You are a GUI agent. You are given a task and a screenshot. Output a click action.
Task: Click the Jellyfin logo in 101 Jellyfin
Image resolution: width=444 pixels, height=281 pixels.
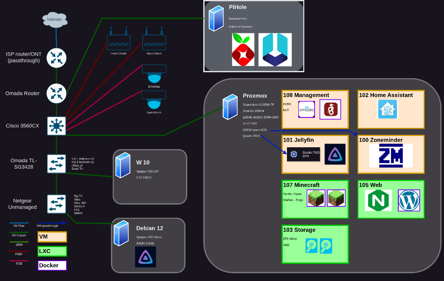point(335,154)
